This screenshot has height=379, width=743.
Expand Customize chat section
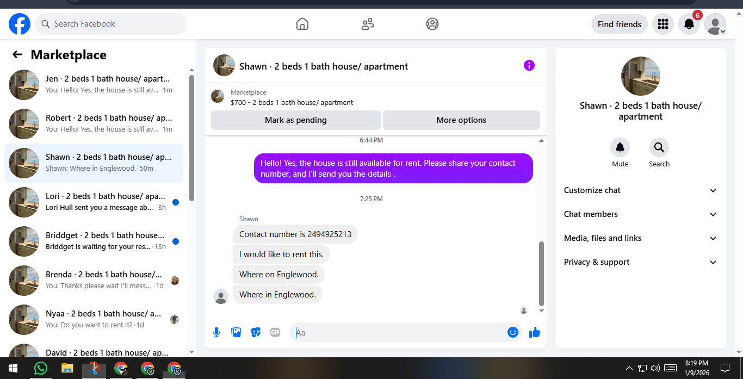coord(641,190)
